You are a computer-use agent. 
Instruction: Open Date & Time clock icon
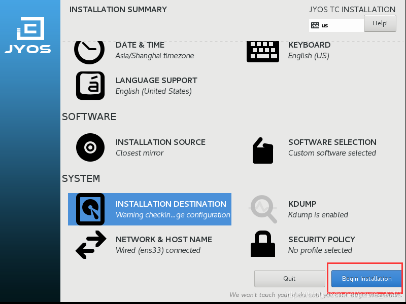click(89, 52)
